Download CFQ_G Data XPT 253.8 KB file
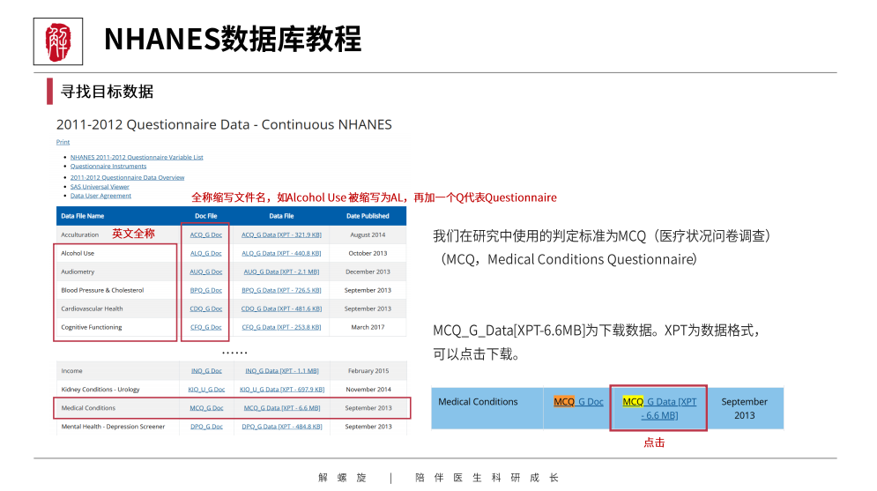The width and height of the screenshot is (877, 491). click(281, 327)
